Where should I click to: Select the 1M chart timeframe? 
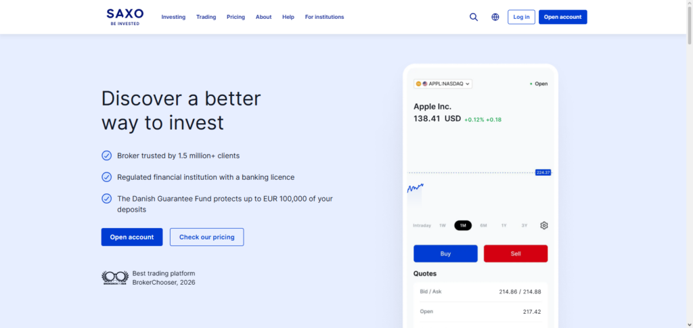click(x=463, y=226)
